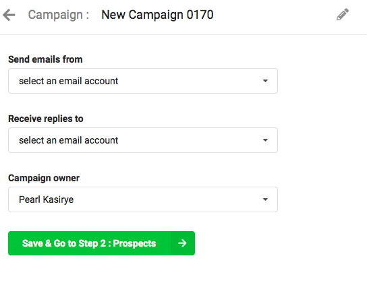Screen dimensions: 367x281
Task: Select placeholder text under Send emails from
Action: tap(69, 81)
